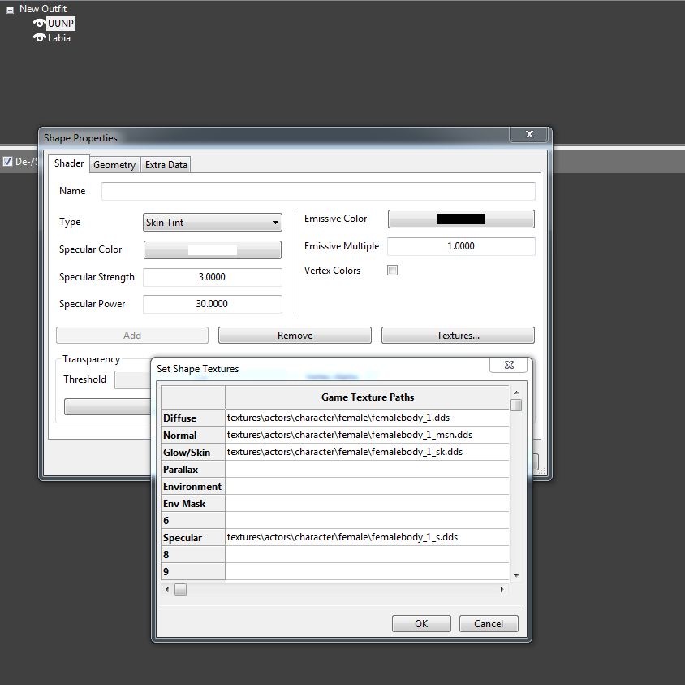
Task: Click the horizontal scroll right arrow
Action: pyautogui.click(x=502, y=590)
